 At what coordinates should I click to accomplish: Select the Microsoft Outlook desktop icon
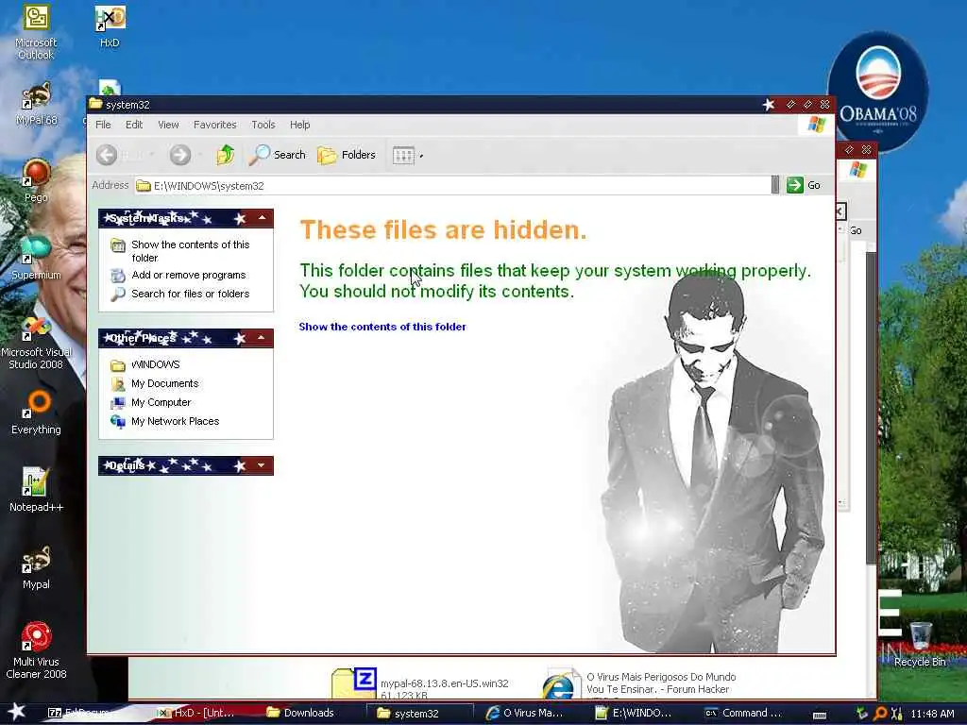pos(36,32)
